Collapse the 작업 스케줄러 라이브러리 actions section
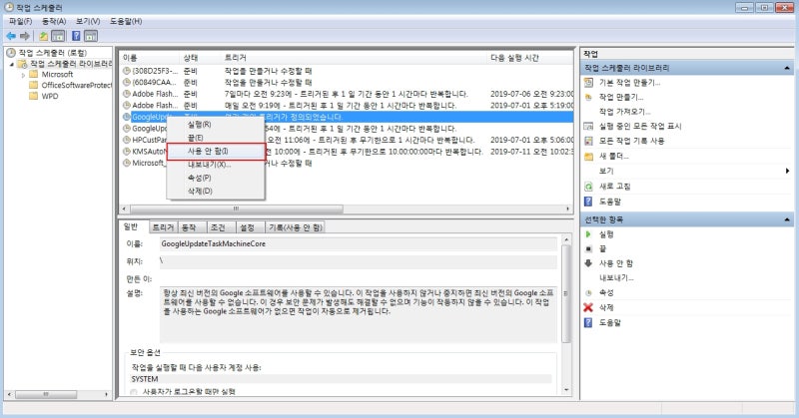 tap(787, 68)
